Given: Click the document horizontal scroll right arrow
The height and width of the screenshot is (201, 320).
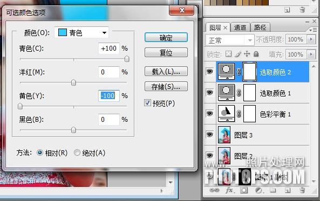Looking at the screenshot, I should [x=162, y=191].
